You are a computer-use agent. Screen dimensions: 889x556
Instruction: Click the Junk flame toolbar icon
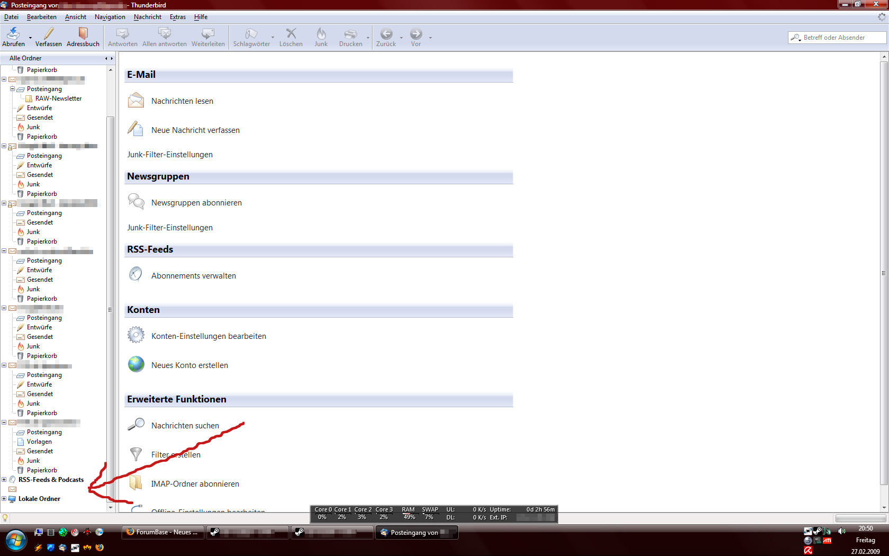(x=321, y=33)
